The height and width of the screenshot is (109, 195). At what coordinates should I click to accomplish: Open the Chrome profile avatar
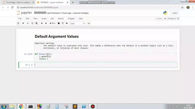click(x=188, y=7)
